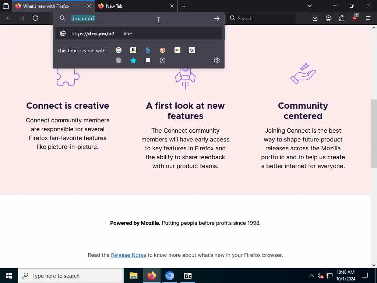Open the Firefox account menu

click(328, 18)
